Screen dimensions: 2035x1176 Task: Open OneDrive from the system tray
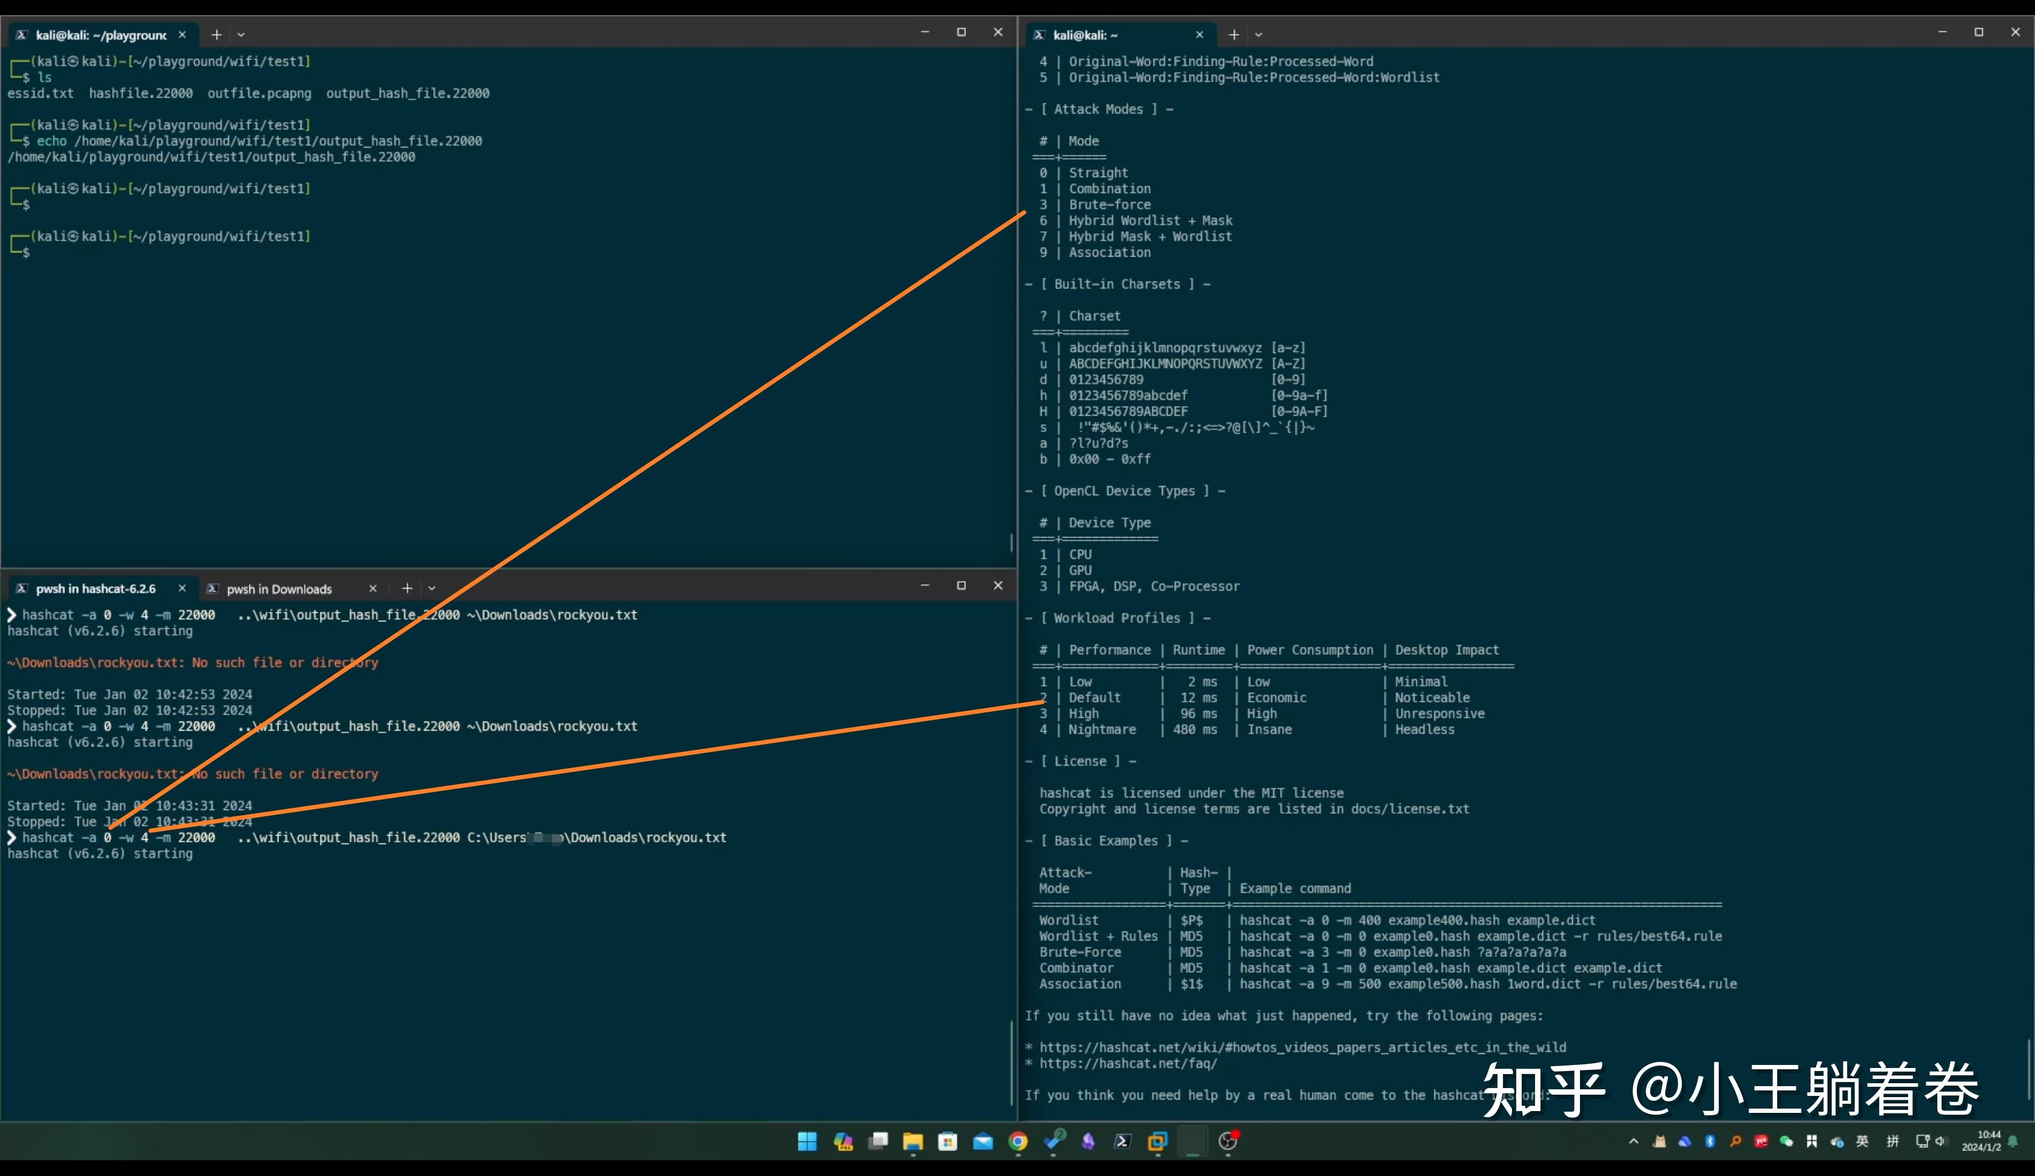click(x=1684, y=1141)
